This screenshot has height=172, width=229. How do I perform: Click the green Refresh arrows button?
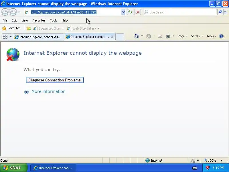(x=130, y=12)
